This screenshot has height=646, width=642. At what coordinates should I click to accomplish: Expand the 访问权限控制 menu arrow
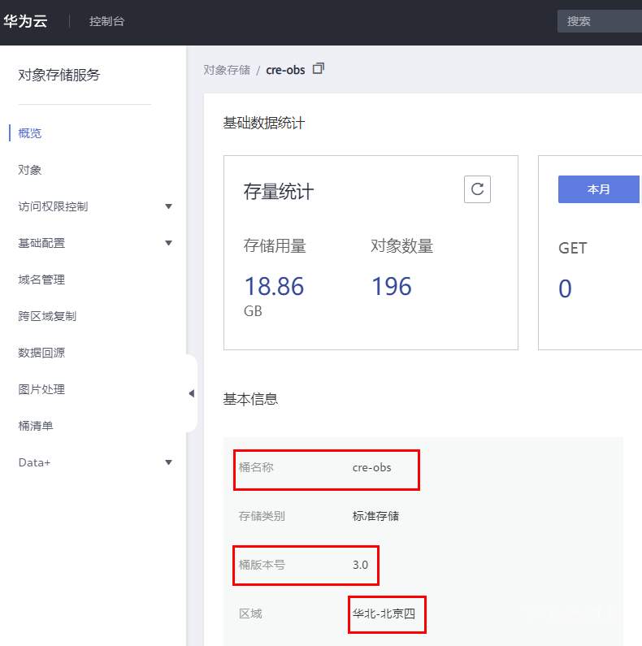tap(168, 206)
